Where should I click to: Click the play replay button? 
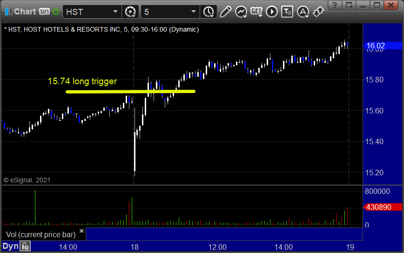[272, 12]
